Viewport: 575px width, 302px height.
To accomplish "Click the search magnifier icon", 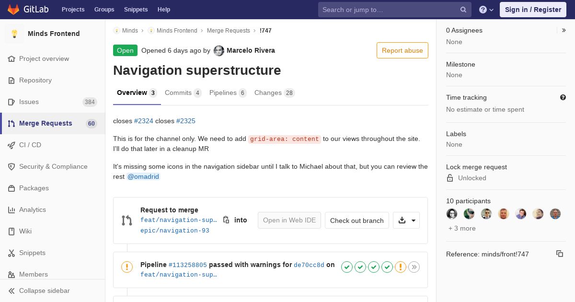I will pos(463,10).
